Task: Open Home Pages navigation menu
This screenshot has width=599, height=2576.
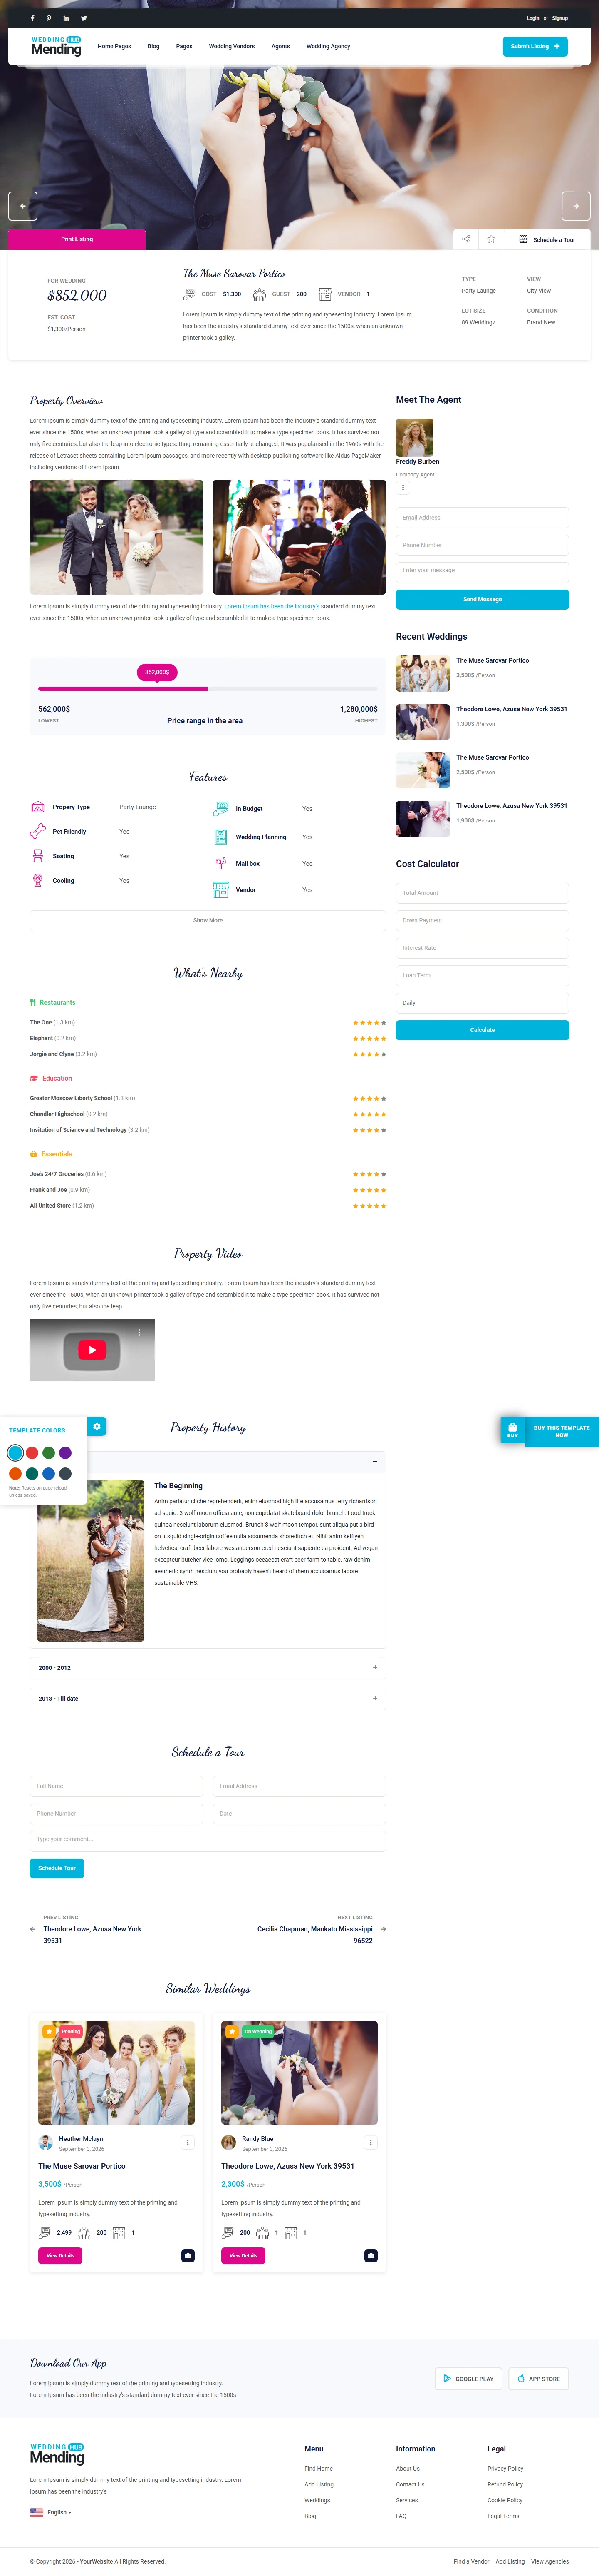Action: (114, 46)
